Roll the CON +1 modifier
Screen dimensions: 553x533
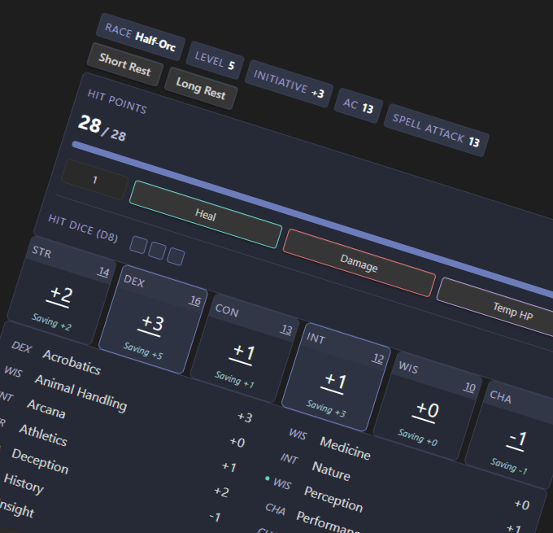pyautogui.click(x=244, y=352)
